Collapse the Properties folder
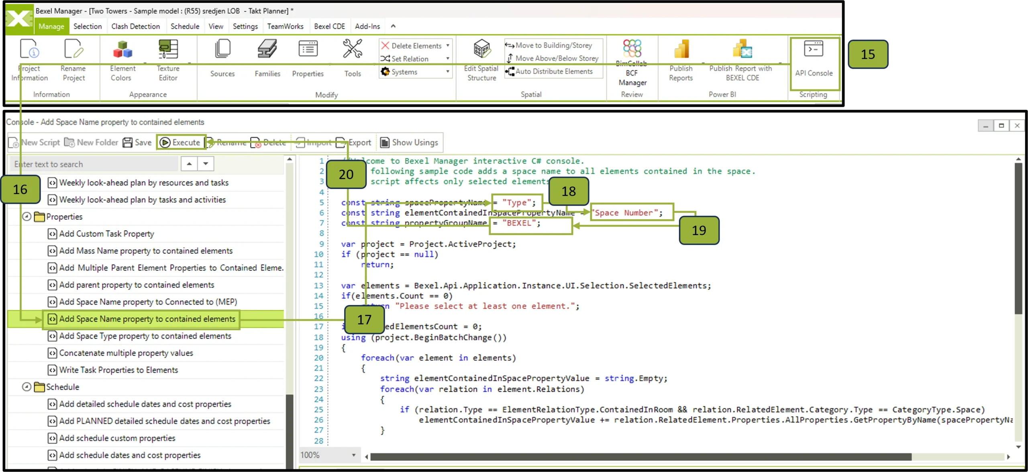This screenshot has width=1028, height=472. (27, 217)
